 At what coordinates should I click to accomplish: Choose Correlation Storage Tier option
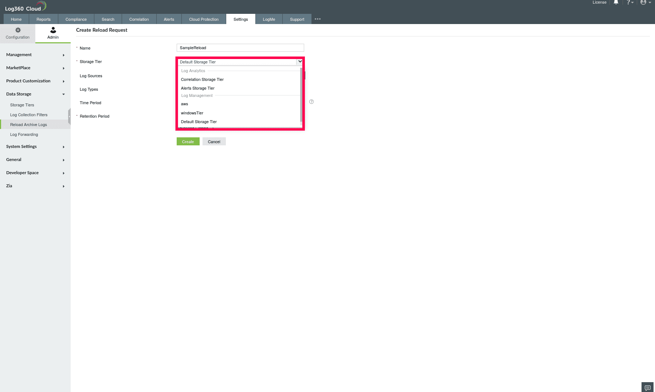pyautogui.click(x=239, y=79)
